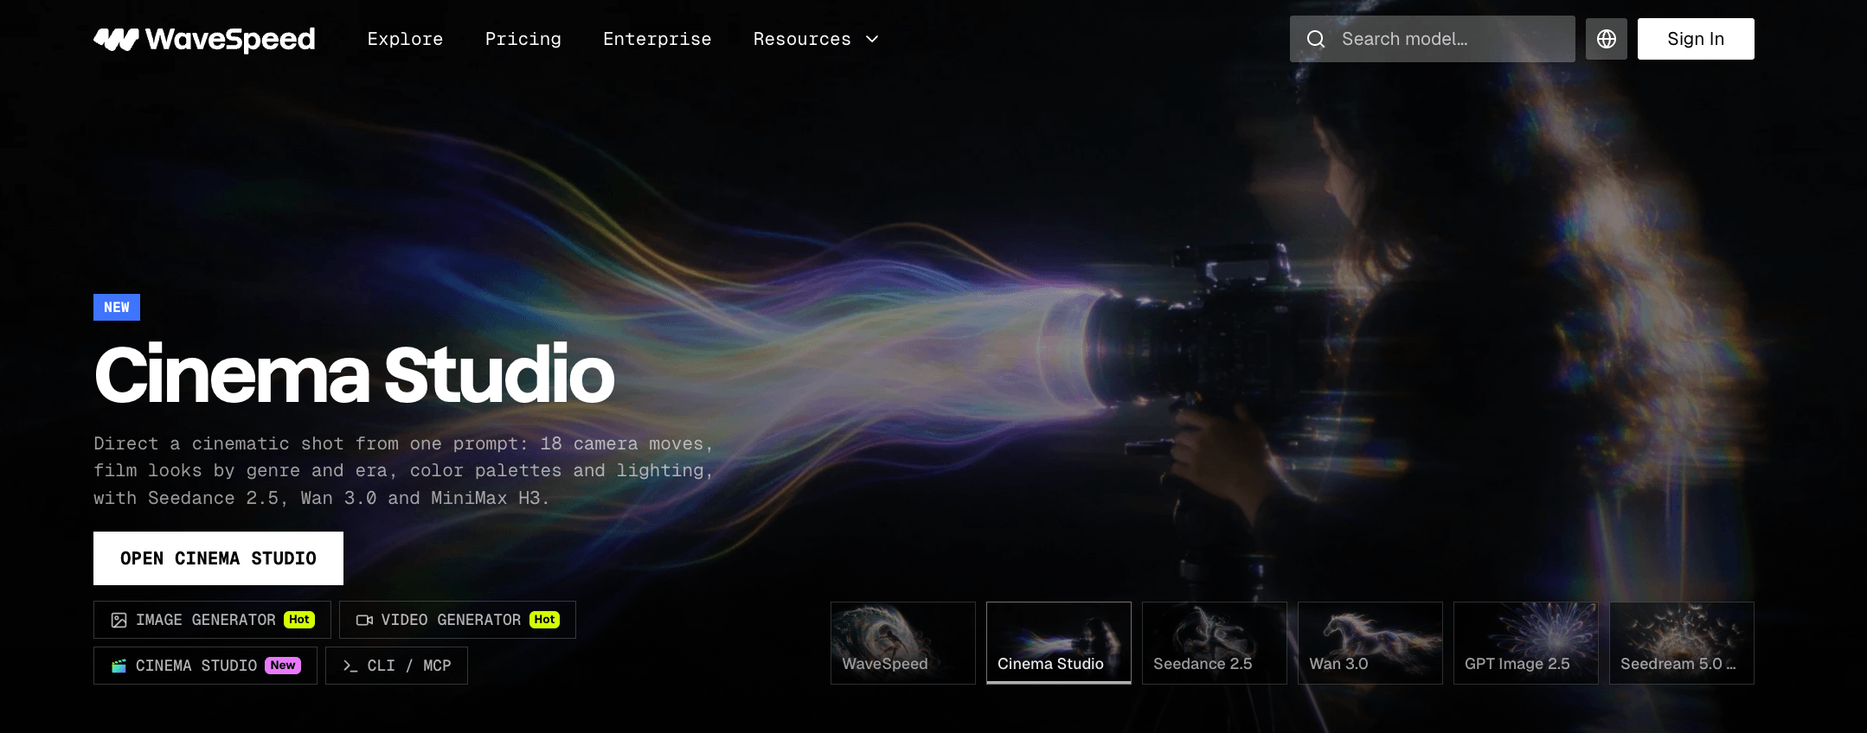Click the Video Generator camera icon

pyautogui.click(x=365, y=620)
